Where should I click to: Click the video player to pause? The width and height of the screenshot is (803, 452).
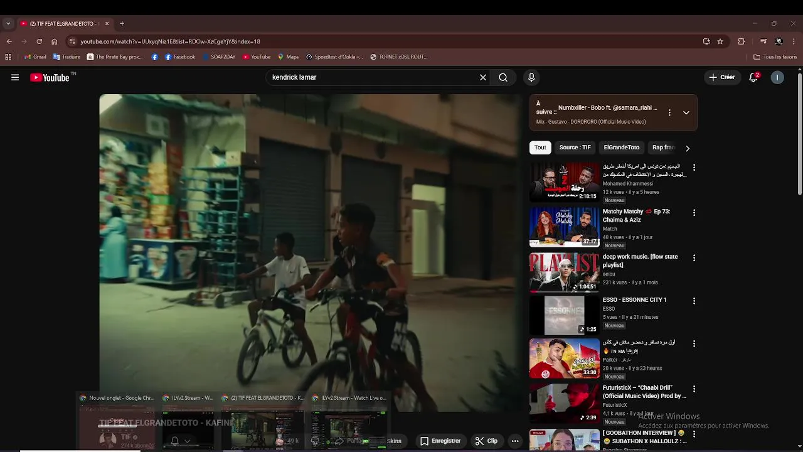click(x=310, y=252)
